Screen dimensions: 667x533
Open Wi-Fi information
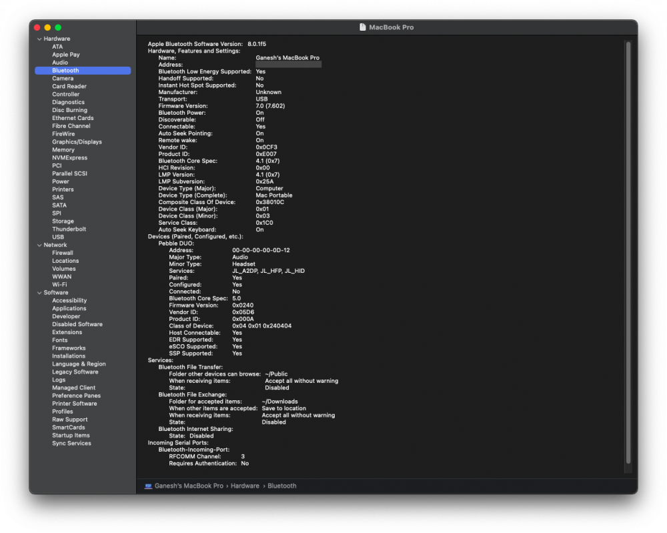[59, 285]
